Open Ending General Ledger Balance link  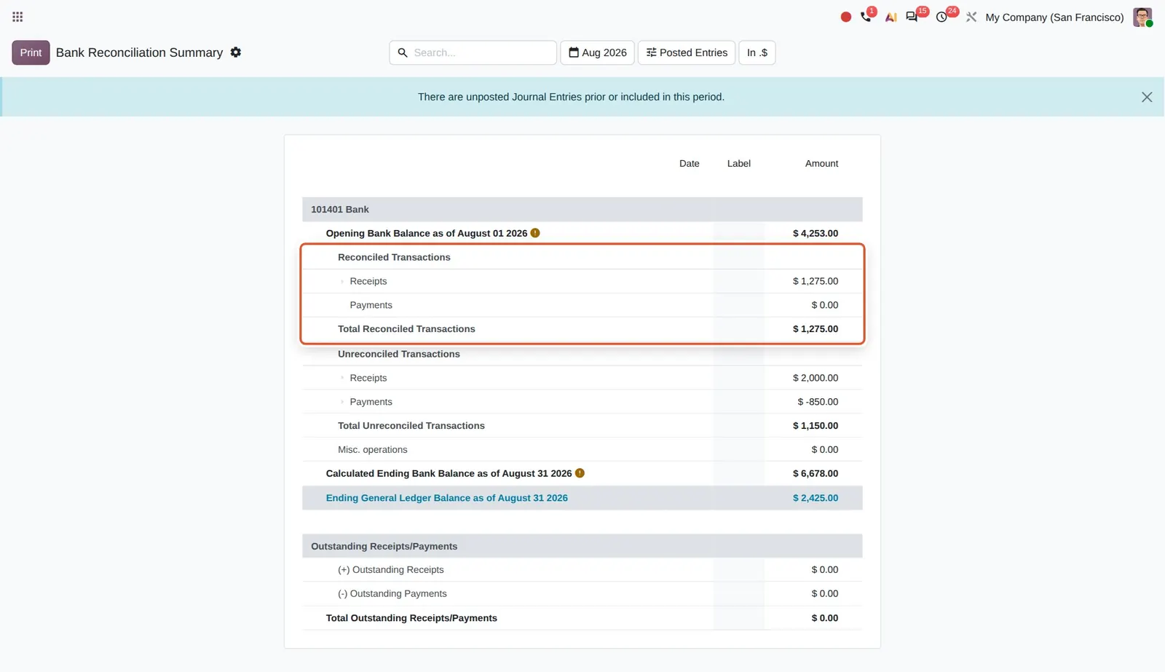[x=446, y=498]
